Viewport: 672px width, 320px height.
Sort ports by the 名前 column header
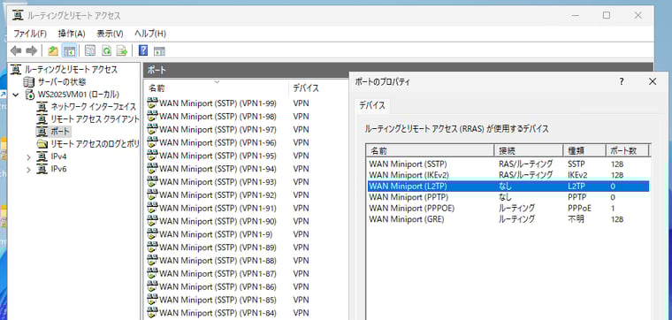coord(217,88)
